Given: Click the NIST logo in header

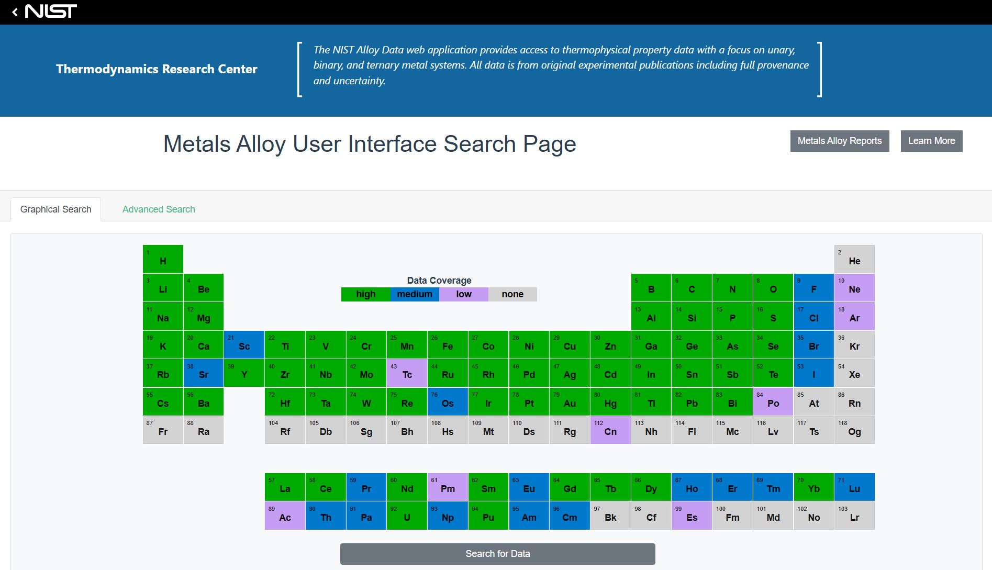Looking at the screenshot, I should pyautogui.click(x=51, y=12).
